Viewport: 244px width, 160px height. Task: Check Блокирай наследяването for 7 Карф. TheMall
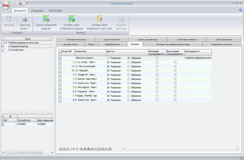coord(157,96)
